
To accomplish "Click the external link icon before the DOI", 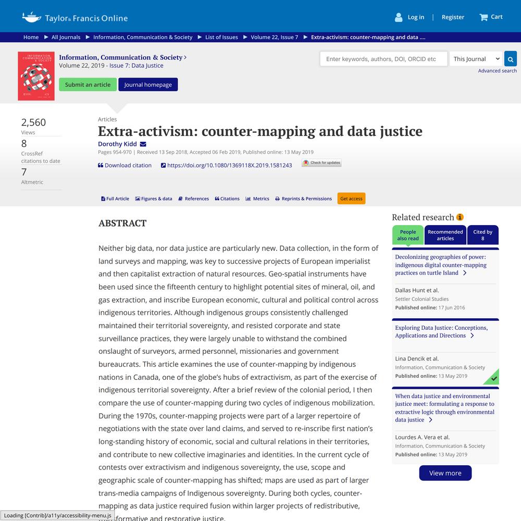I will coord(163,165).
